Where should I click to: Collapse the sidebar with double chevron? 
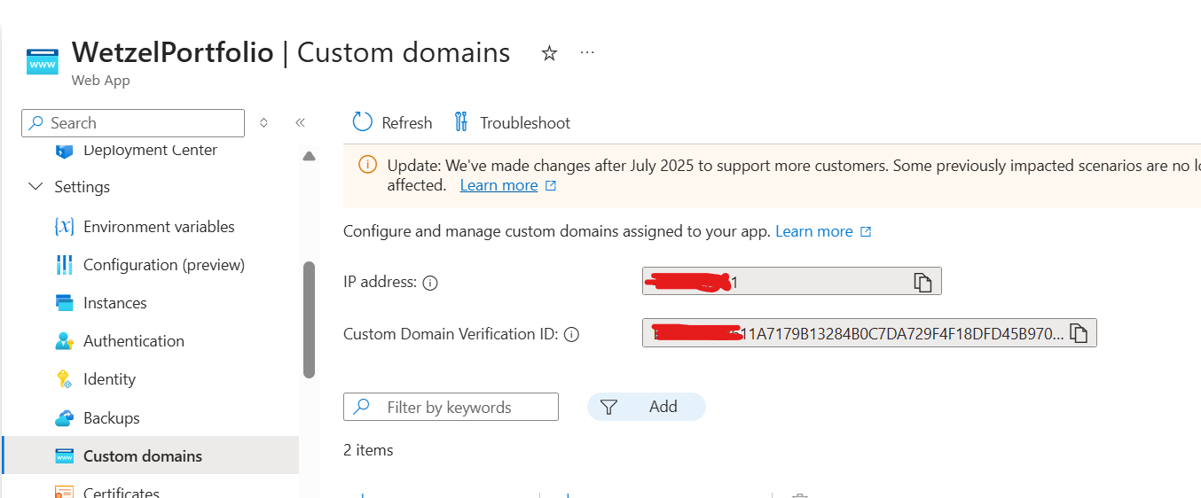[x=300, y=123]
